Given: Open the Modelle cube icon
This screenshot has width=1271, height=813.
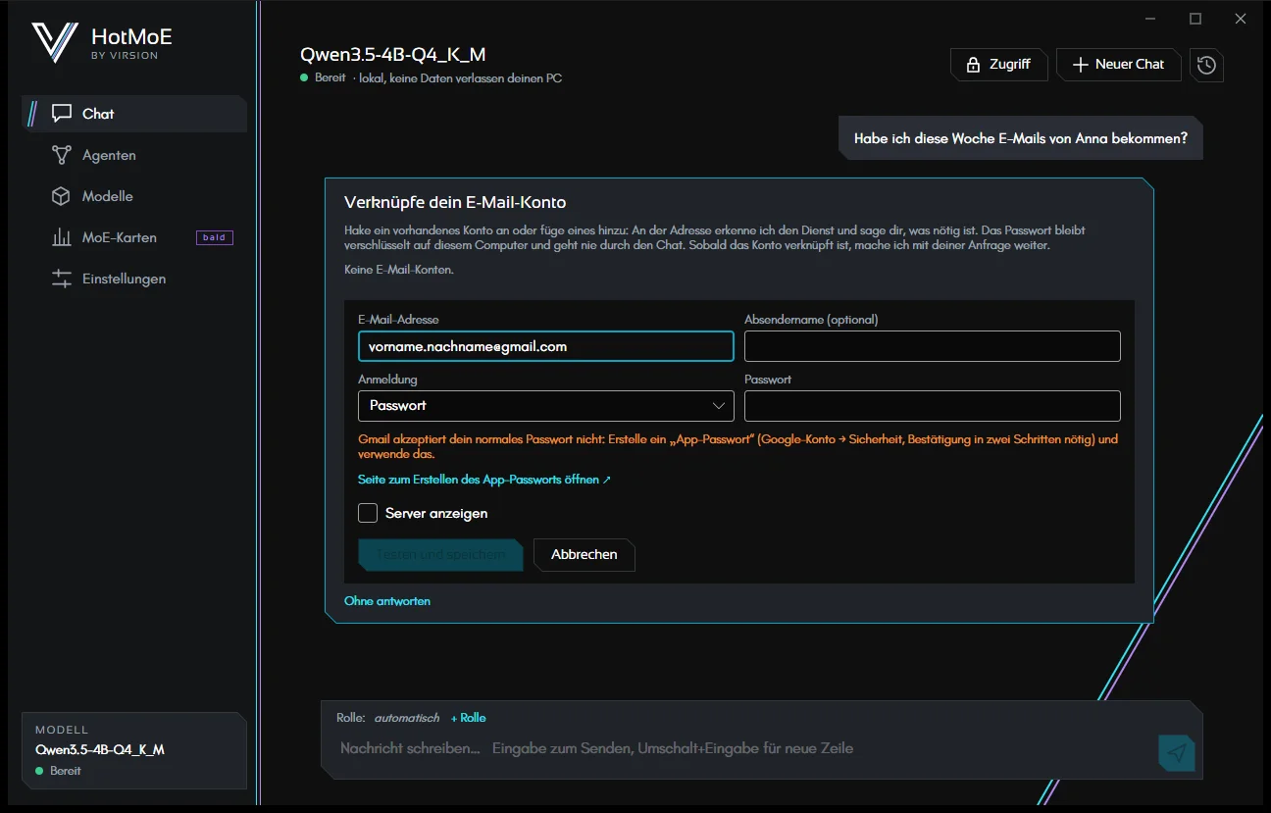Looking at the screenshot, I should pyautogui.click(x=62, y=196).
